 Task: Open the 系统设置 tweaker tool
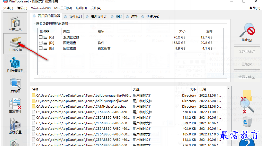[x=15, y=126]
